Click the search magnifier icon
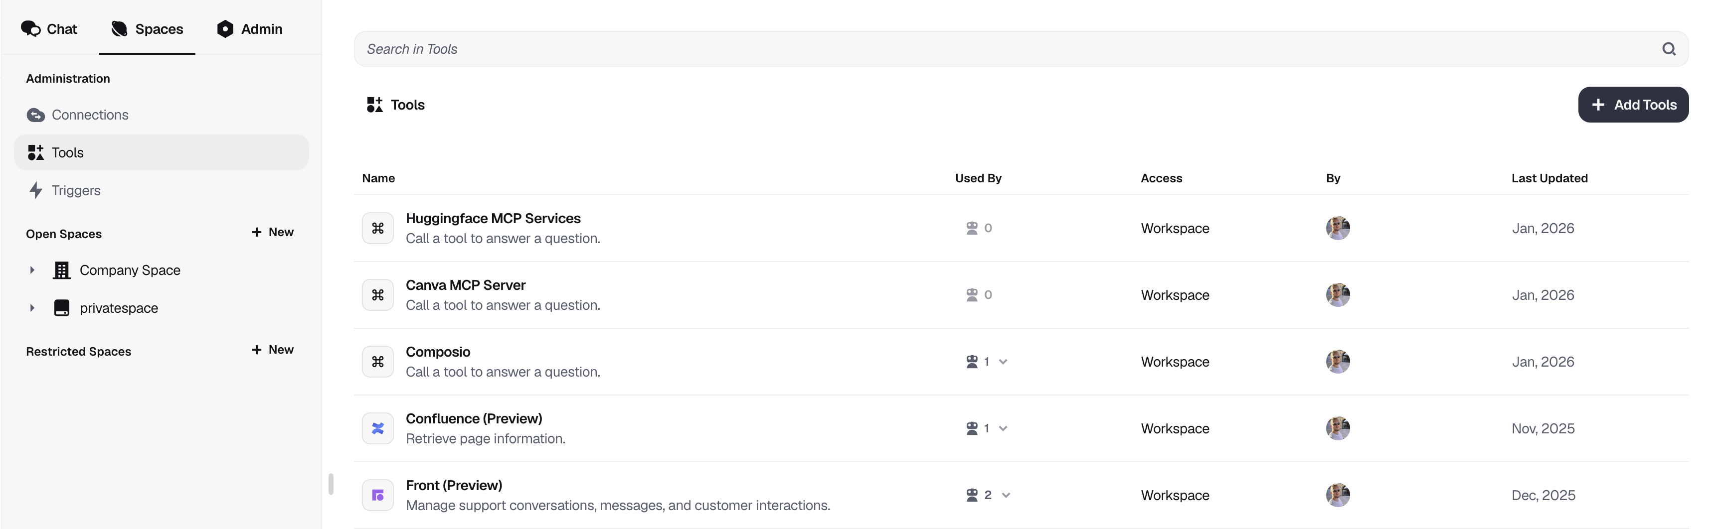1718x529 pixels. click(1668, 49)
